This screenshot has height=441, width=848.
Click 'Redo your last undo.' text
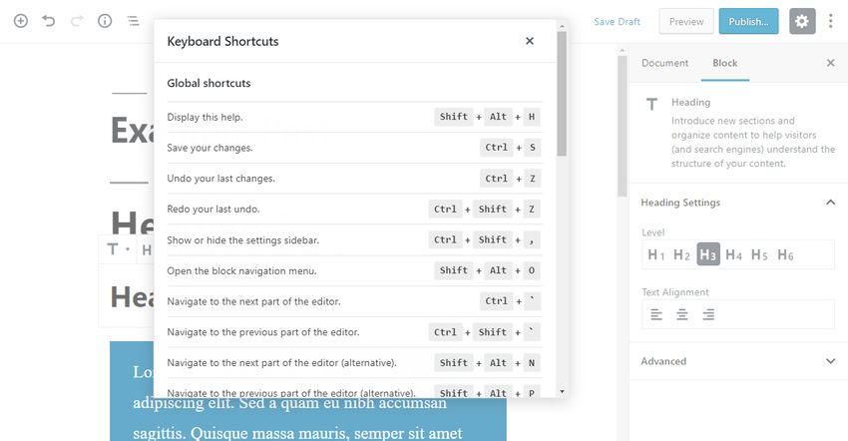click(x=213, y=209)
